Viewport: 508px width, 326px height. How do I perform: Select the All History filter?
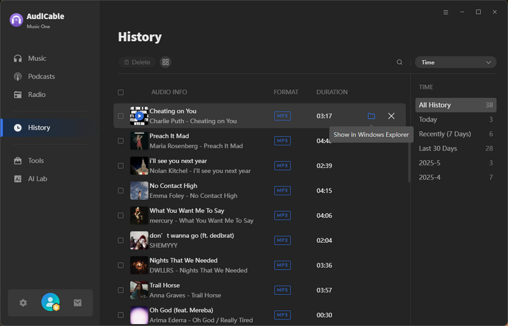[x=455, y=105]
